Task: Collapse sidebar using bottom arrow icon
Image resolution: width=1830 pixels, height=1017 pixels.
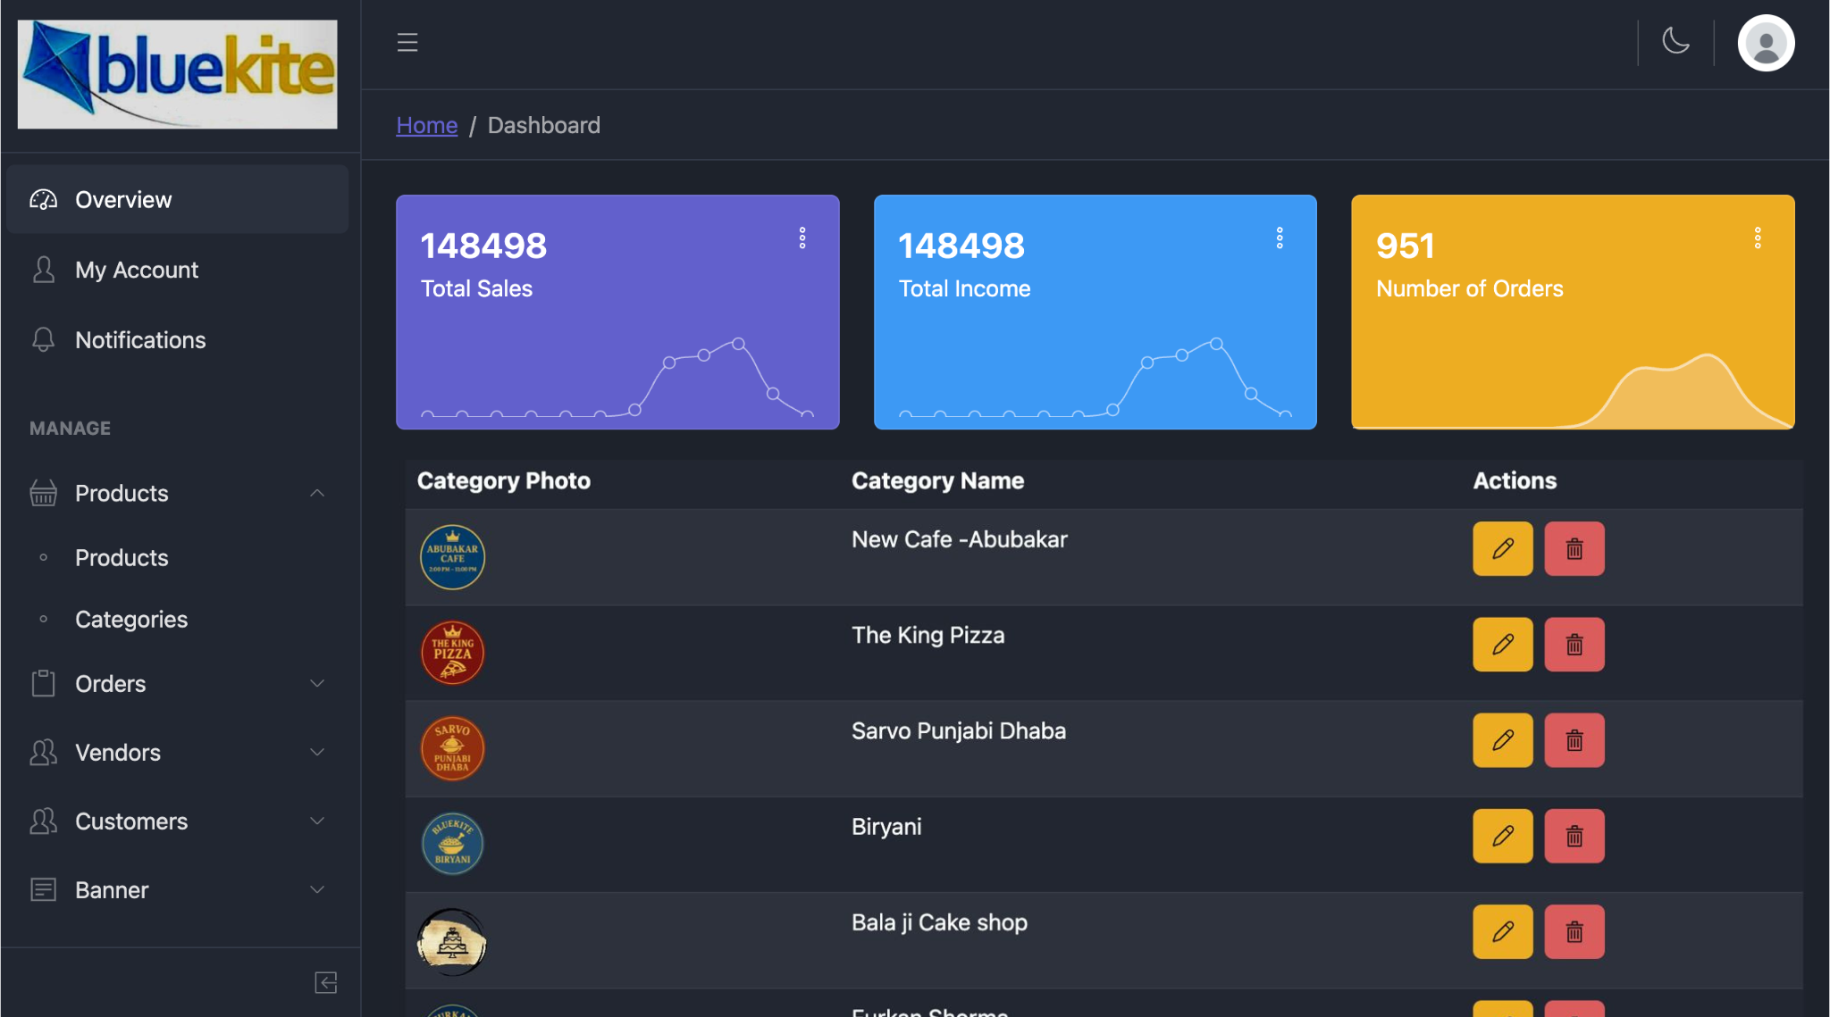Action: tap(325, 982)
